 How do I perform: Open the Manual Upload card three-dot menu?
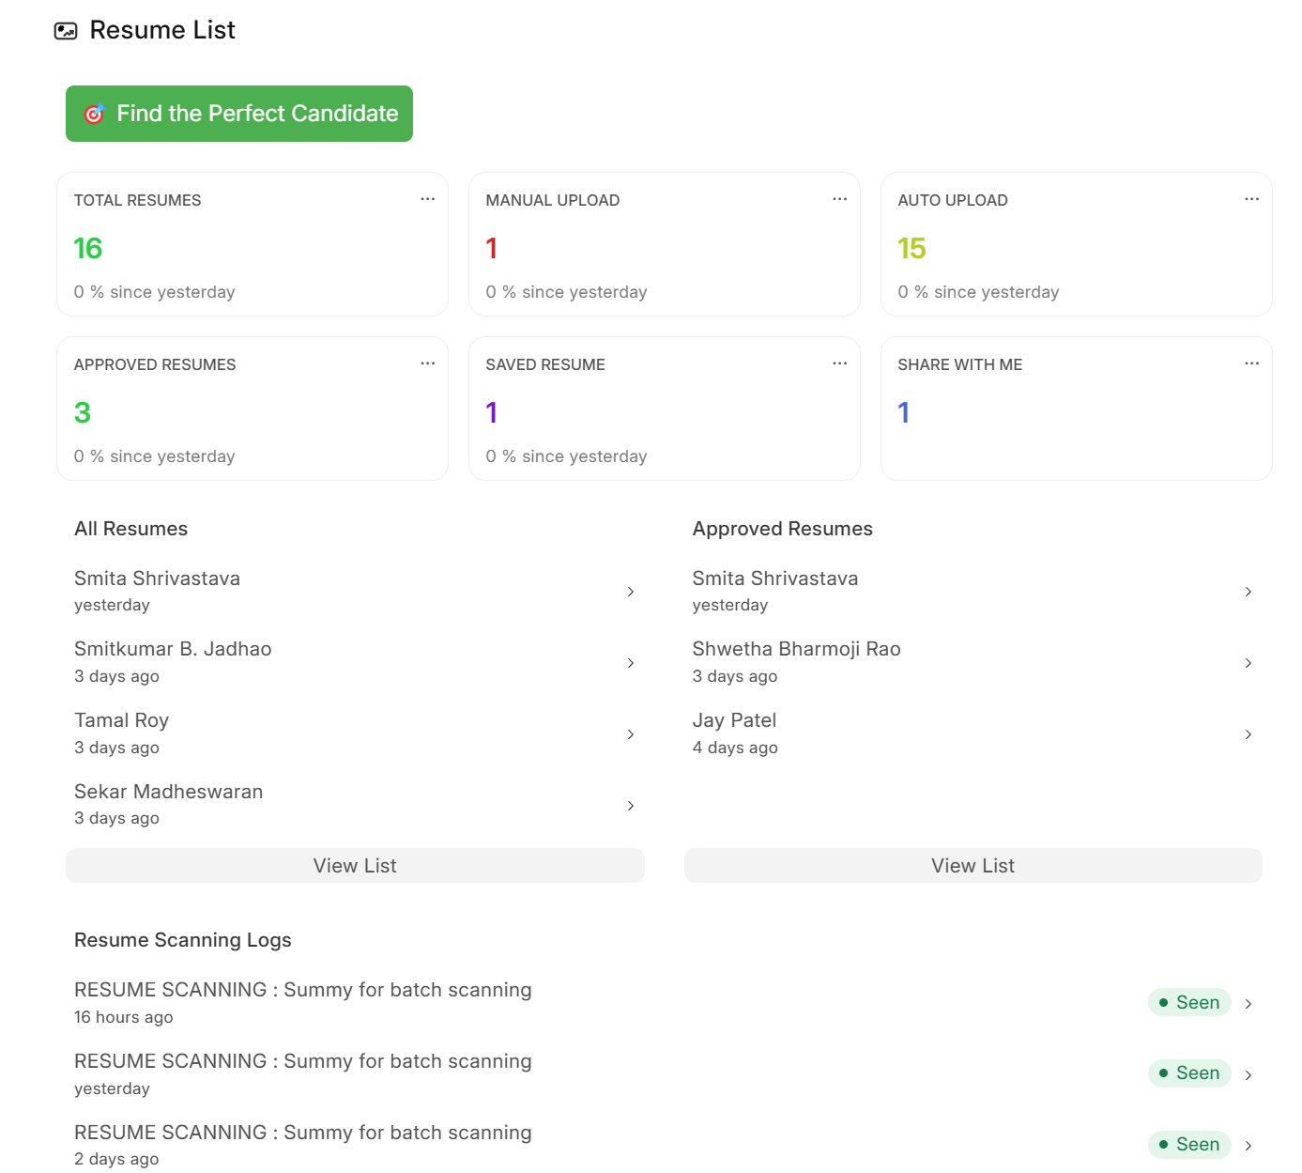click(x=840, y=199)
